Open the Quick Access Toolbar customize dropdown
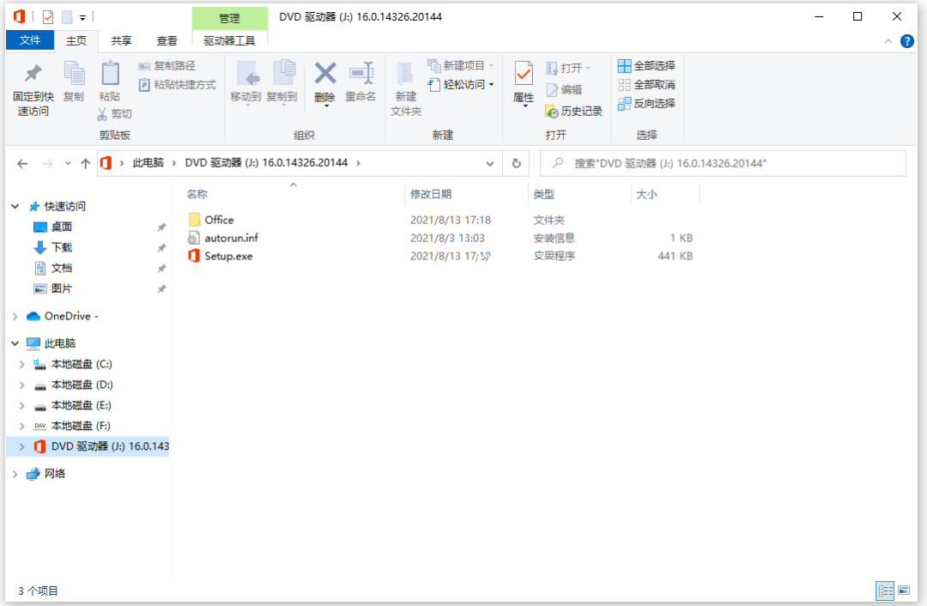Screen dimensions: 927x606 [x=82, y=18]
